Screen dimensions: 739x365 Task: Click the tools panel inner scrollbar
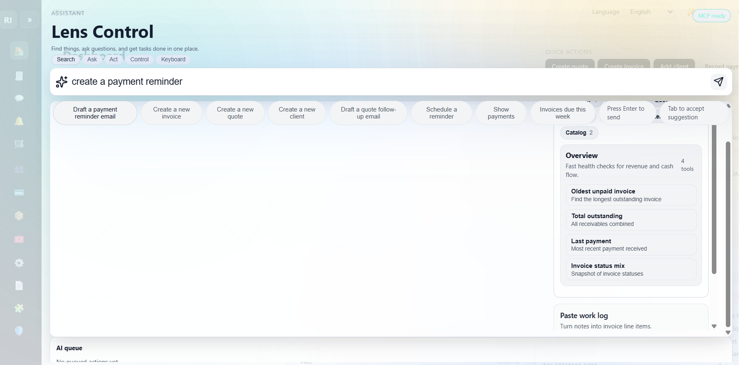click(x=714, y=200)
